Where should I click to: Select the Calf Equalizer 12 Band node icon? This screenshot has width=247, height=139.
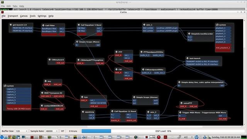pyautogui.click(x=112, y=111)
